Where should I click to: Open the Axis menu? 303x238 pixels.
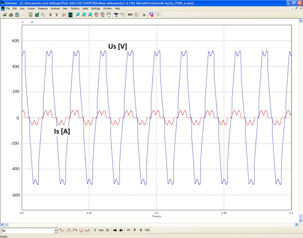coord(22,8)
